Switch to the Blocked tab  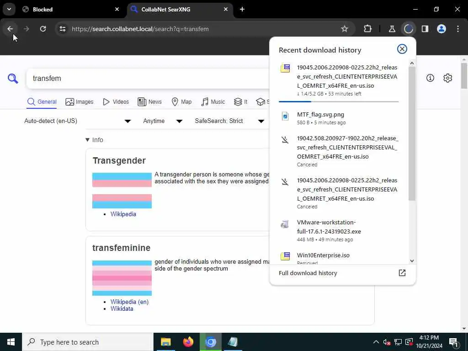tap(70, 9)
